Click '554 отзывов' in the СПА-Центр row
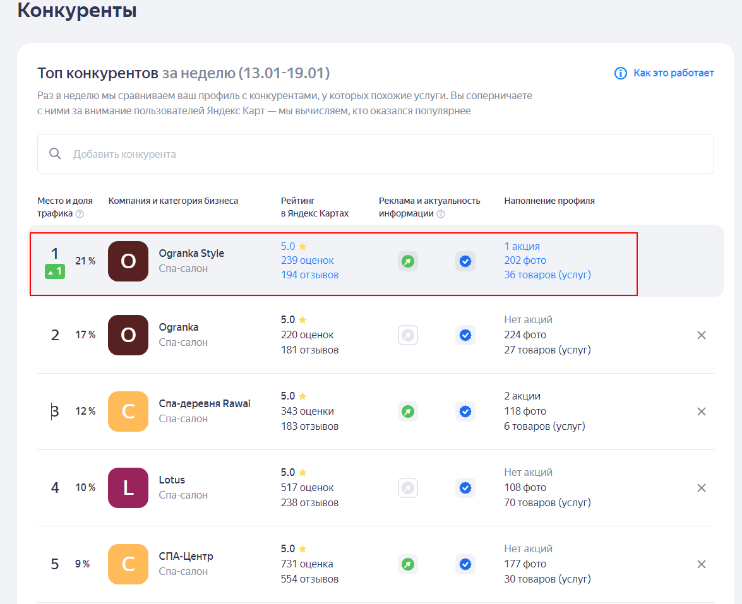 click(x=309, y=579)
